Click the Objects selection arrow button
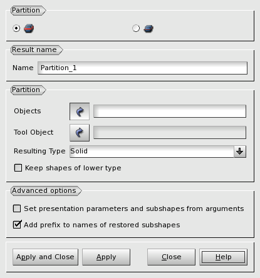The height and width of the screenshot is (278, 260). click(80, 111)
